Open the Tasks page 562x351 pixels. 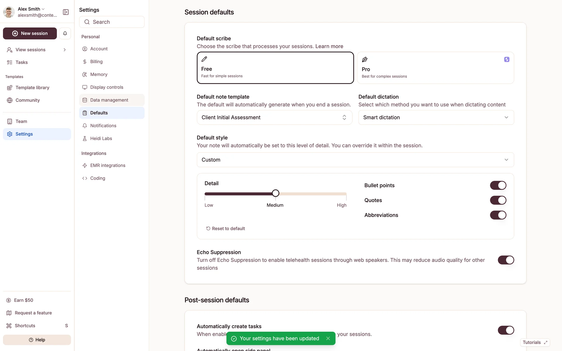coord(21,62)
